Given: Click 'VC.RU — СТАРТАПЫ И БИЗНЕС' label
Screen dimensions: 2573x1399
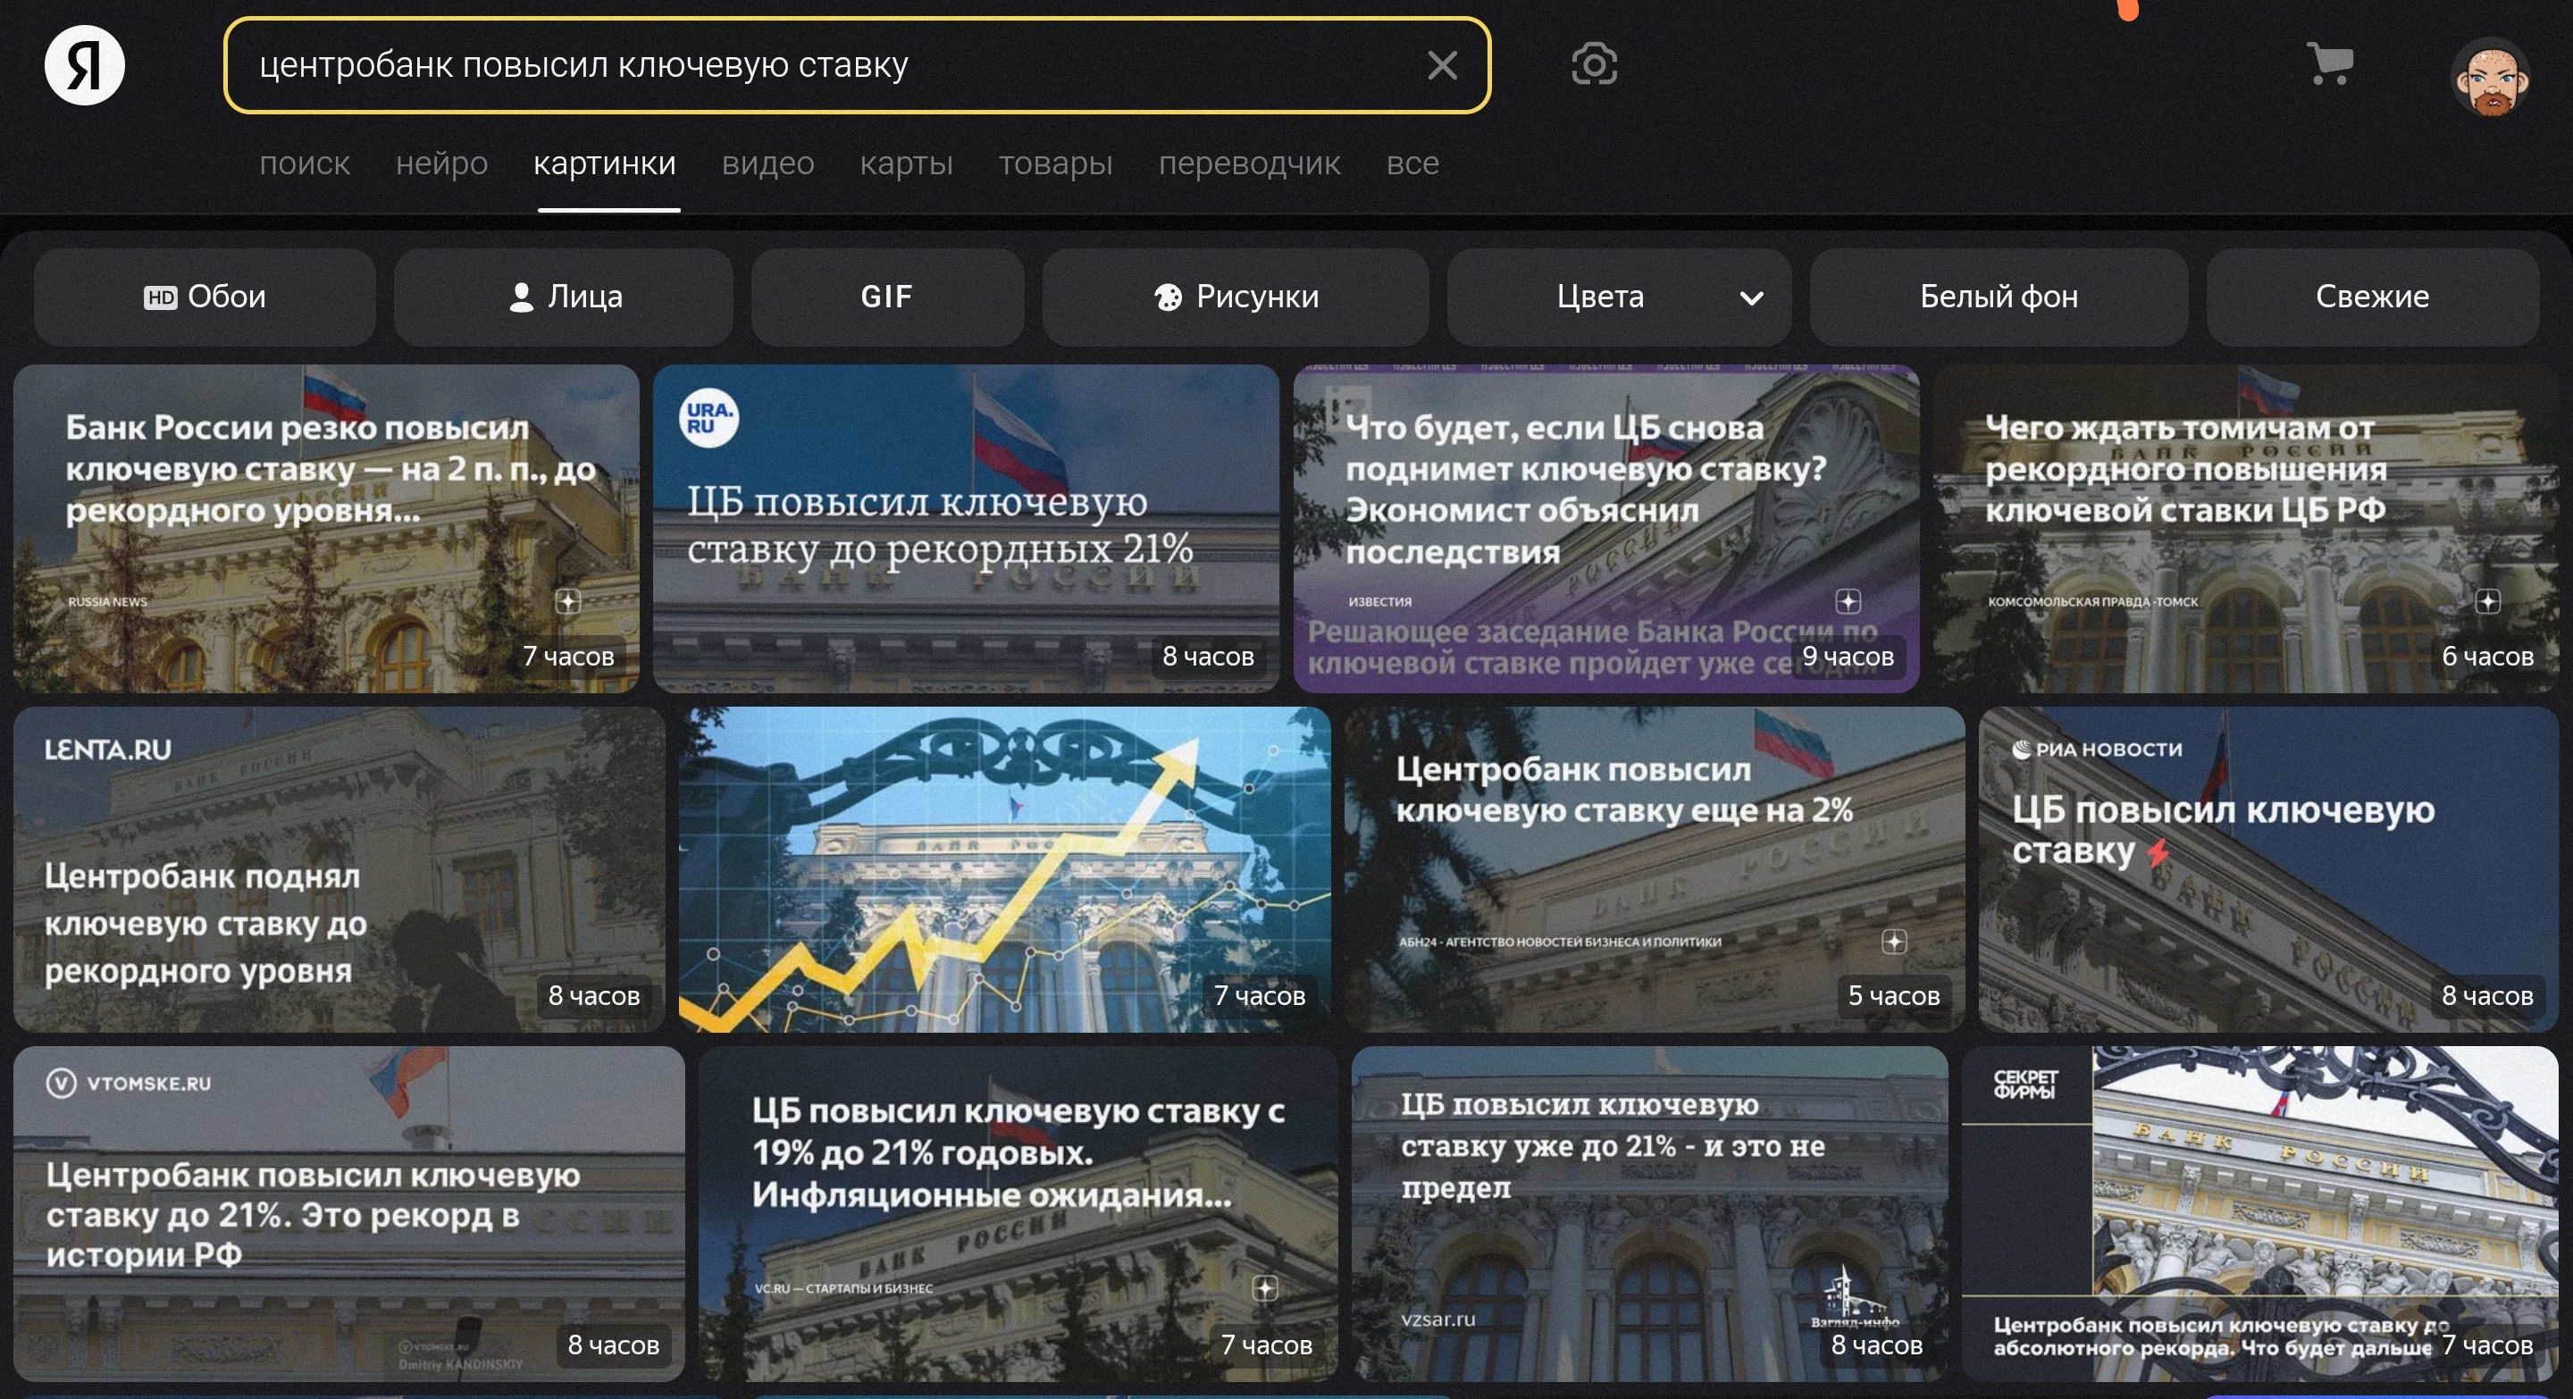Looking at the screenshot, I should [x=843, y=1288].
